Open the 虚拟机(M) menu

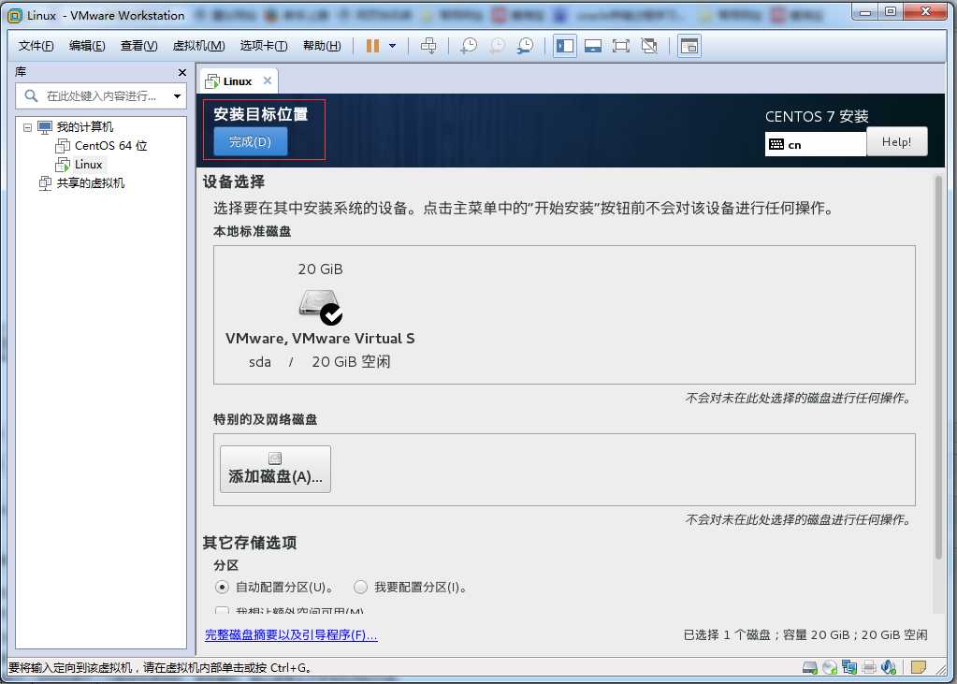pos(199,46)
